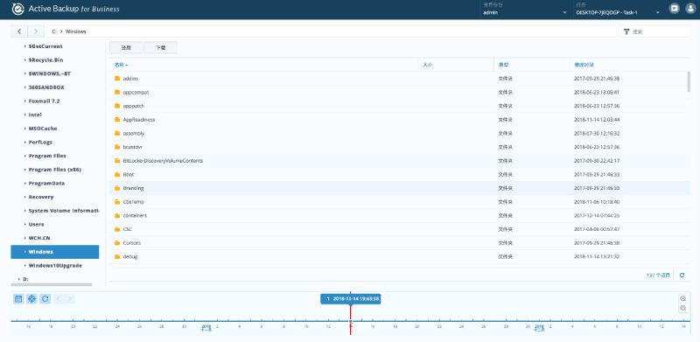Click the 137 items count text
Screen dimensions: 700x342
point(658,276)
